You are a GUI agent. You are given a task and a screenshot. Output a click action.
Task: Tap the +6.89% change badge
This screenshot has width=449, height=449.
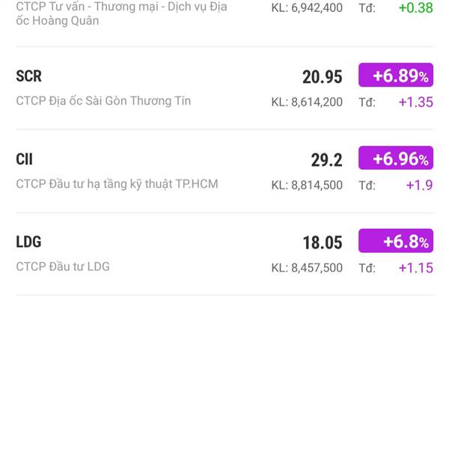click(x=396, y=75)
